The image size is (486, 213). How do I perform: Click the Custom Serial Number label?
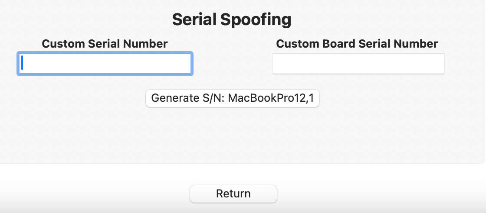[x=105, y=44]
